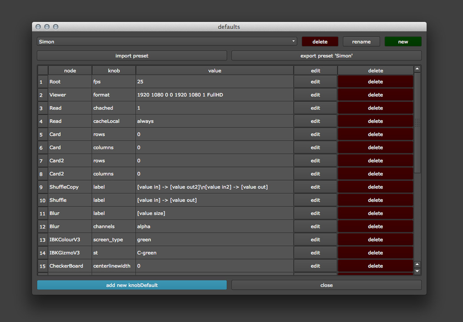Click import preset
This screenshot has width=463, height=322.
coord(132,56)
